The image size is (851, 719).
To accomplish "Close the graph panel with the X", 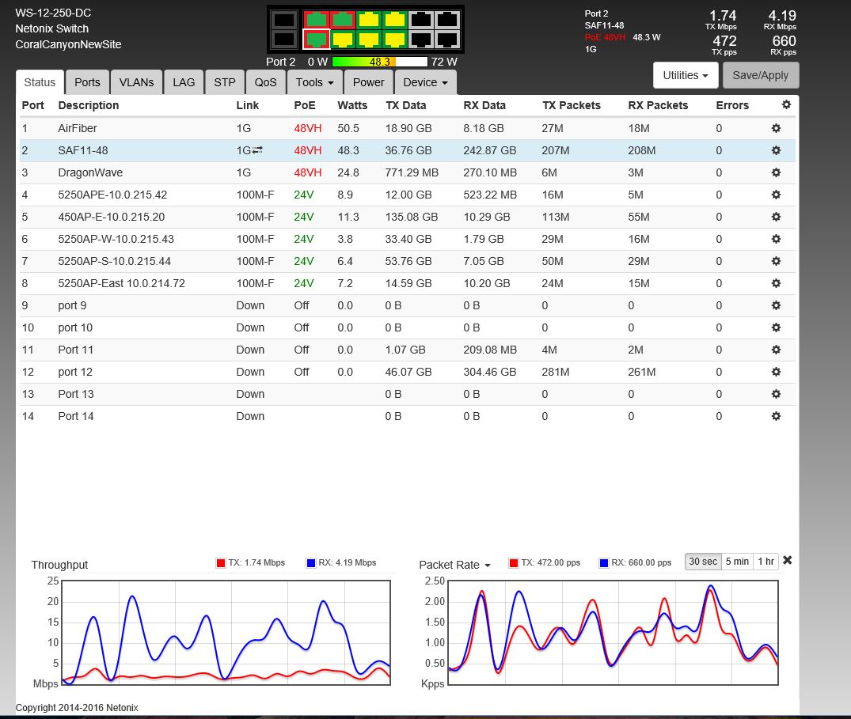I will (x=787, y=560).
